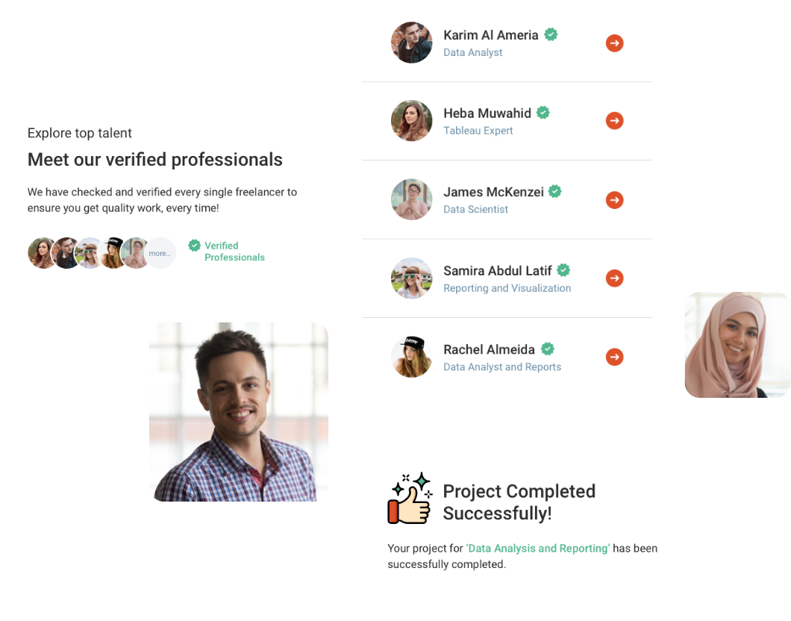Click the photo of woman in pink hijab
Screen dimensions: 791x621
[737, 345]
